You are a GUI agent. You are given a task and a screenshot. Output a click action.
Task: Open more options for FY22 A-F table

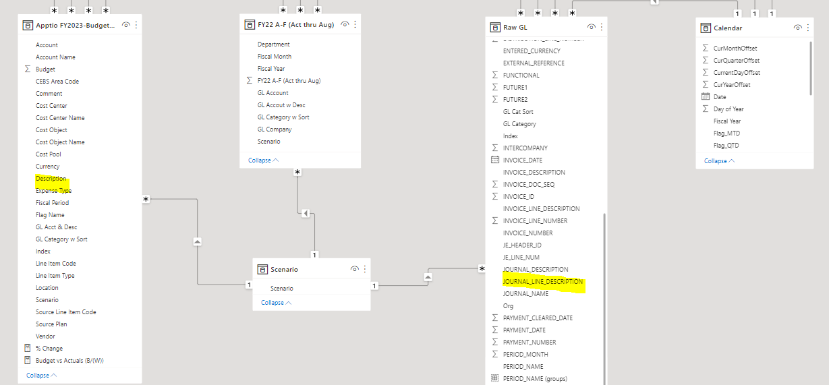355,24
